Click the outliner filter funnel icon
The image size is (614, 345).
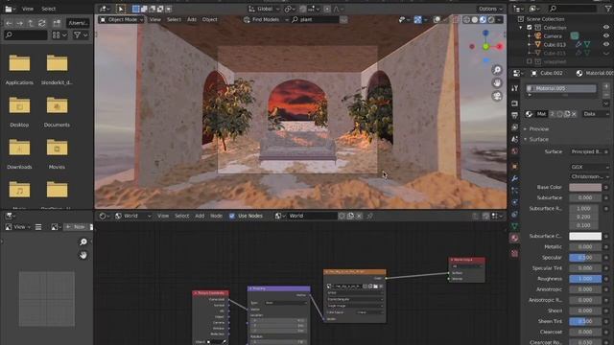point(608,9)
